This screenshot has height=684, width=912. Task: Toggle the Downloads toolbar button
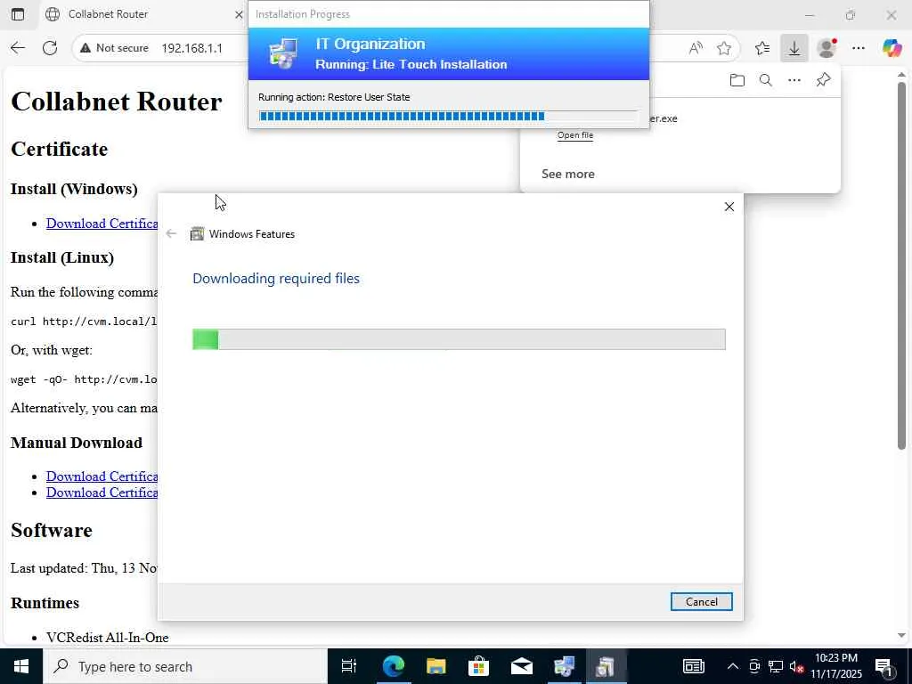[794, 48]
